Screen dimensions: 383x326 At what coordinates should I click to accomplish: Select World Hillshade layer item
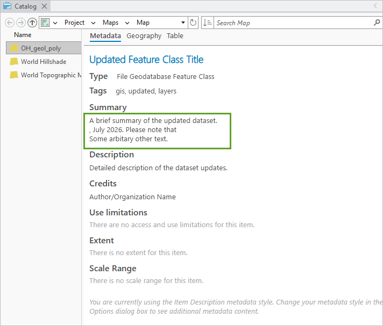click(44, 61)
